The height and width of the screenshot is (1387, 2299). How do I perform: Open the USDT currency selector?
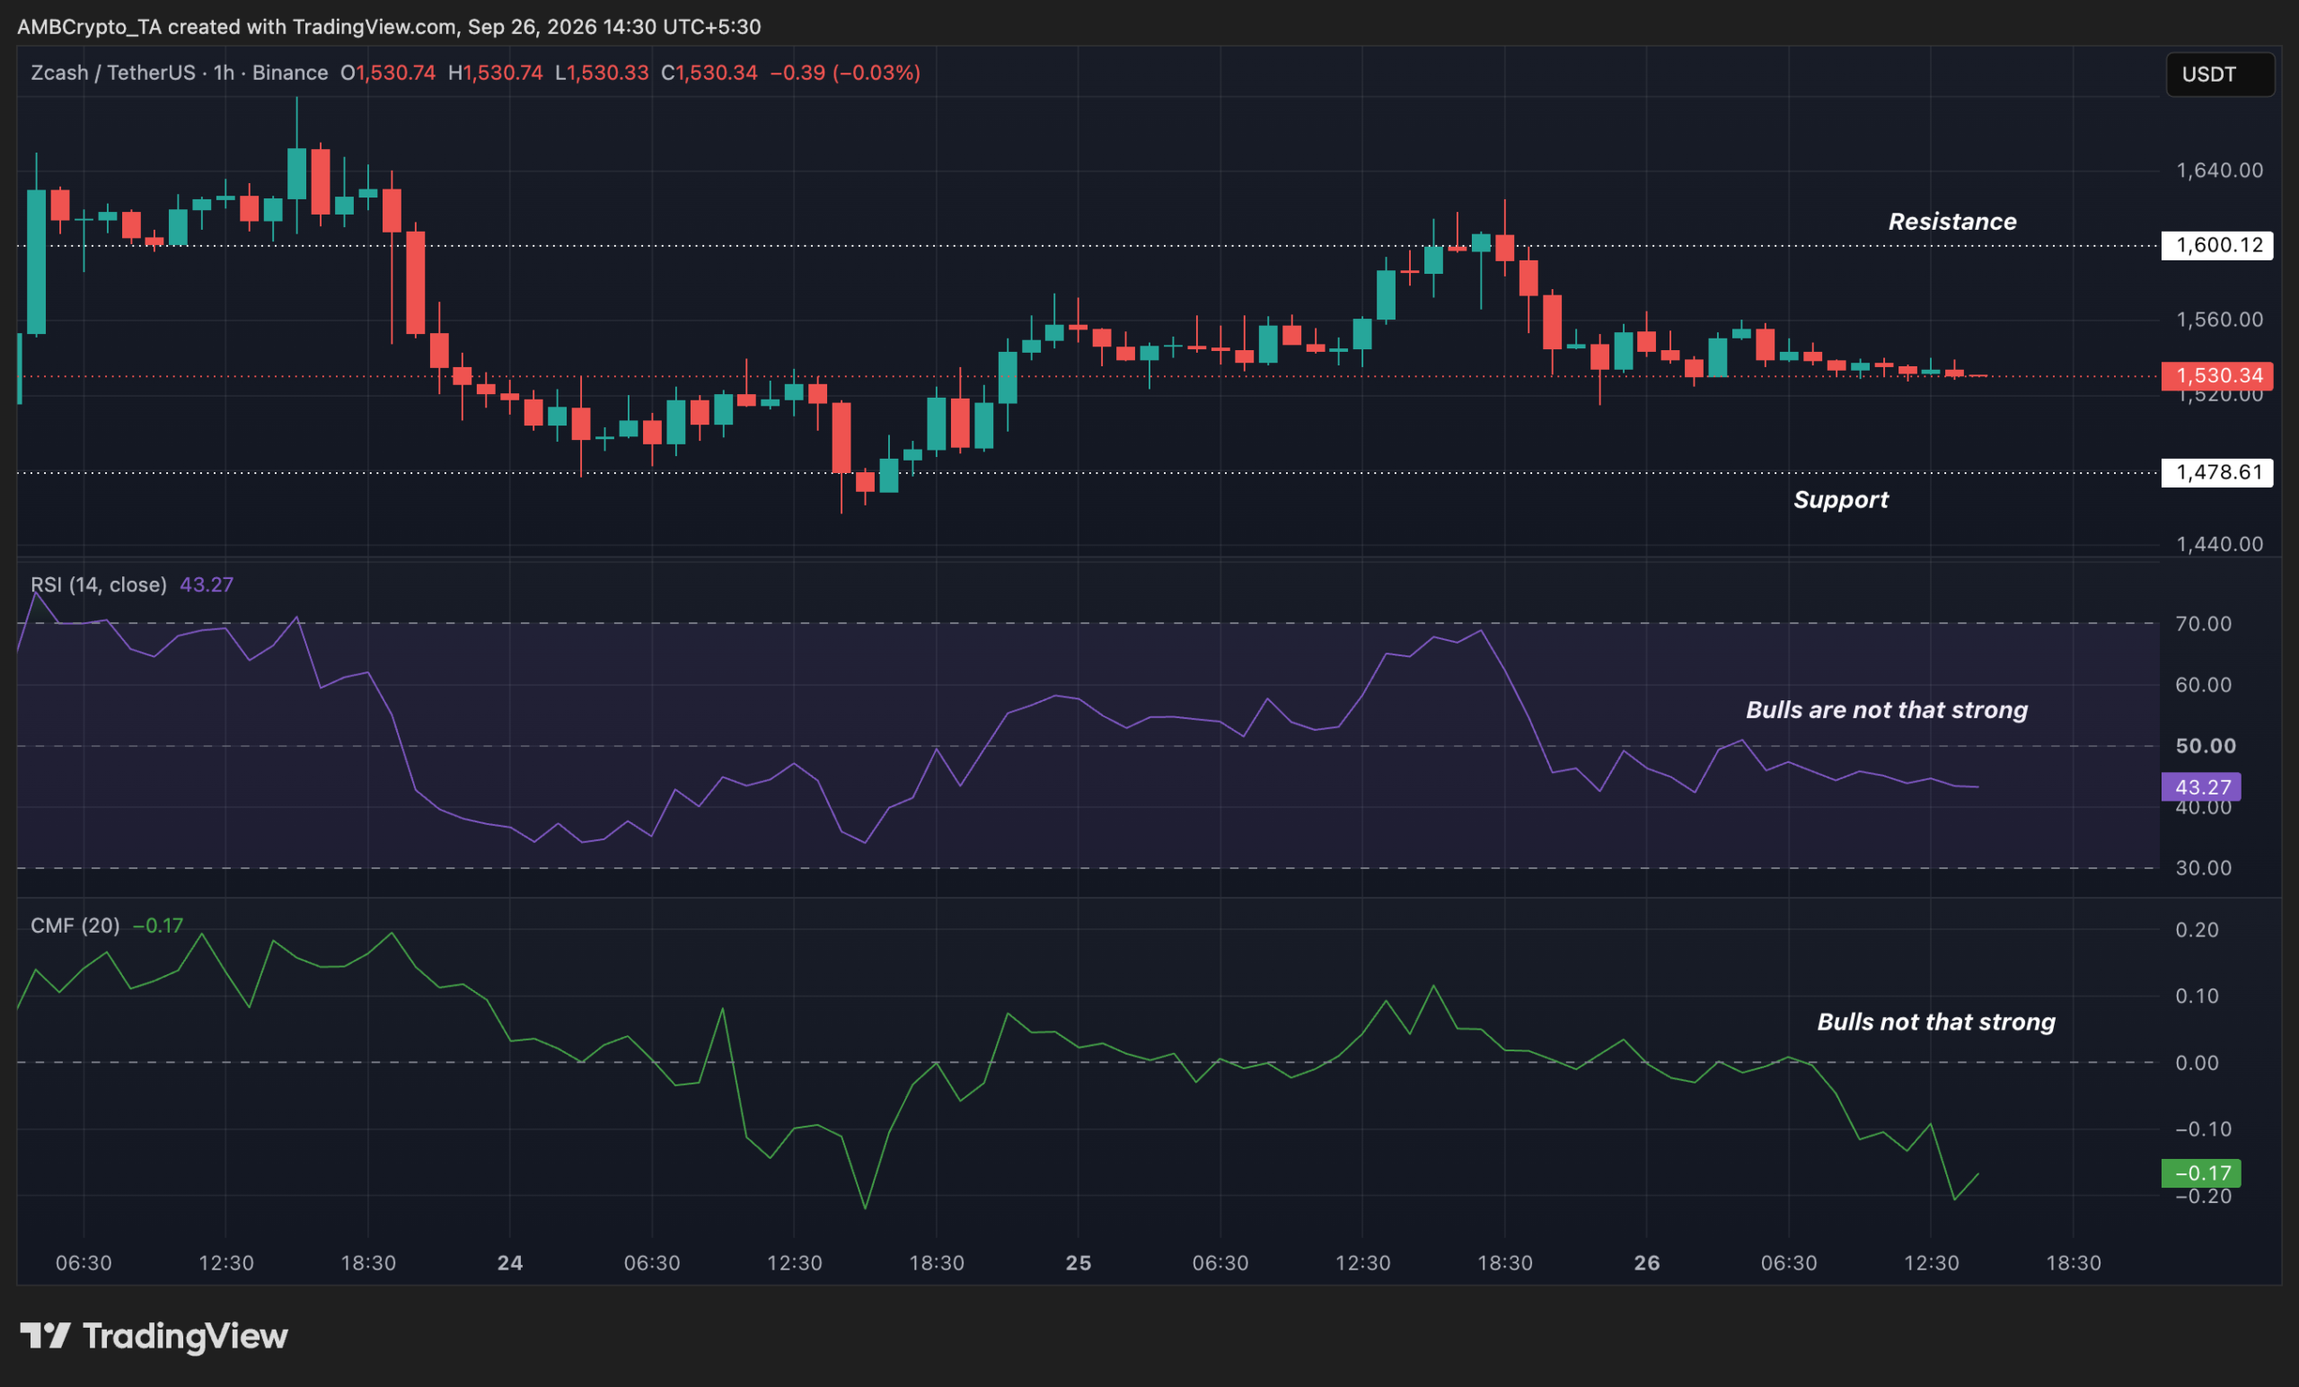(2219, 75)
